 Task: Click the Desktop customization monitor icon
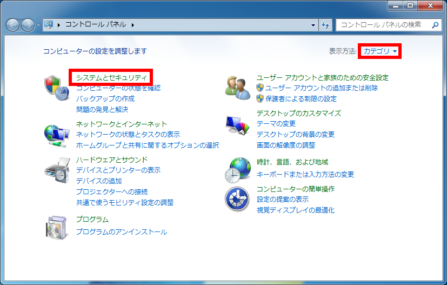237,125
